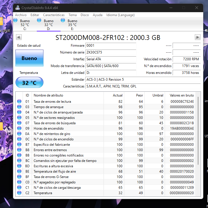Click the attribute list vertical scrollbar
This screenshot has height=208, width=208.
(198, 131)
